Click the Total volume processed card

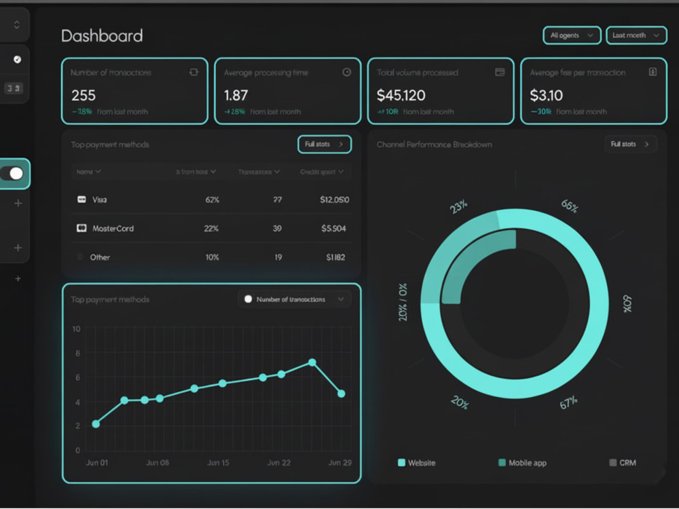click(x=441, y=91)
